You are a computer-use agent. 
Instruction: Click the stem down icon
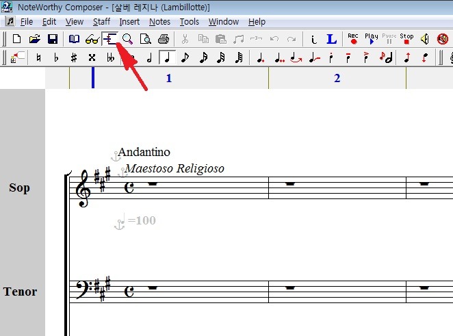[x=425, y=57]
